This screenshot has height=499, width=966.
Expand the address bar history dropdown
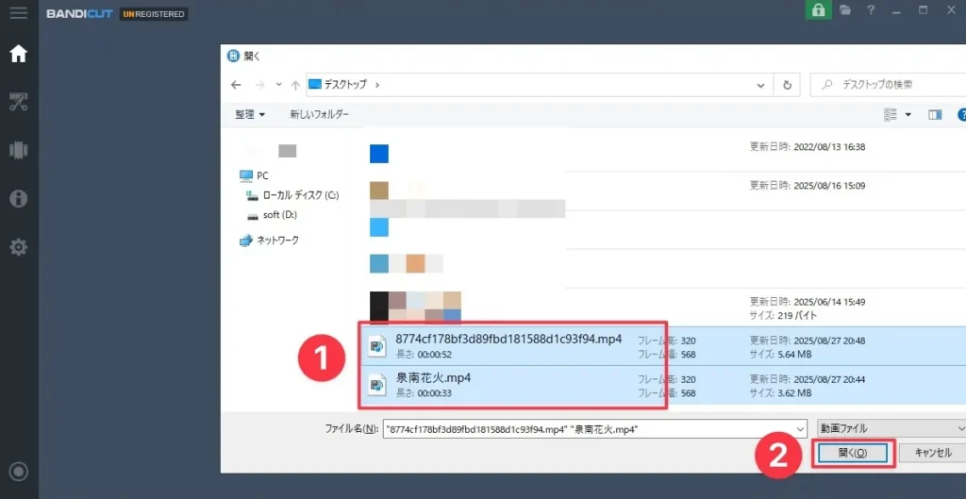(x=760, y=85)
